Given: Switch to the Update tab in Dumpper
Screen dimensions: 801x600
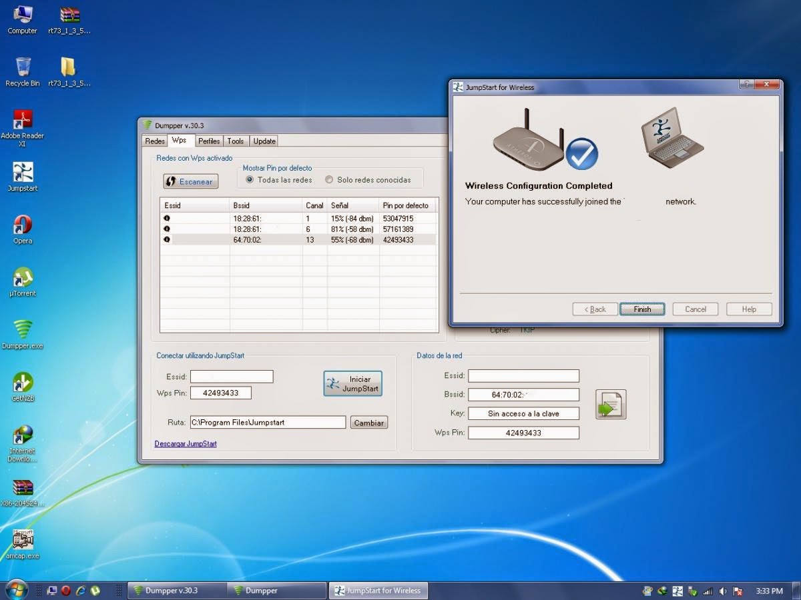Looking at the screenshot, I should click(x=264, y=141).
